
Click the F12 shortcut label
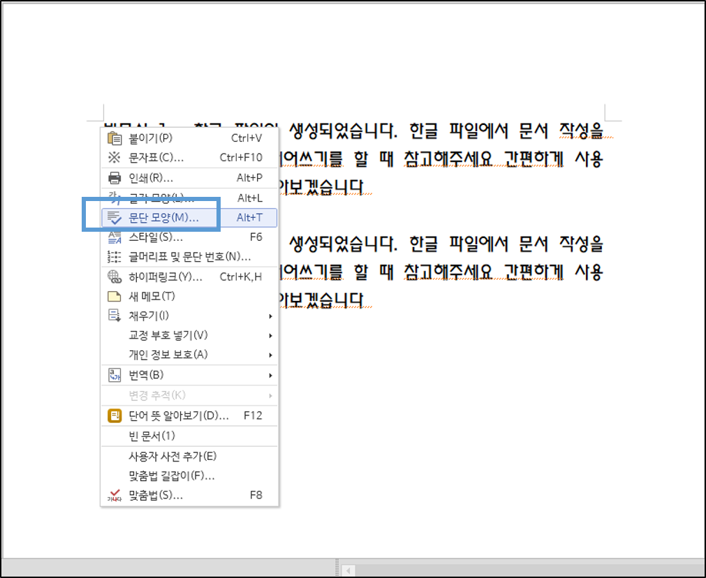pyautogui.click(x=253, y=415)
